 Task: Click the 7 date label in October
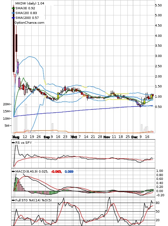pos(80,137)
